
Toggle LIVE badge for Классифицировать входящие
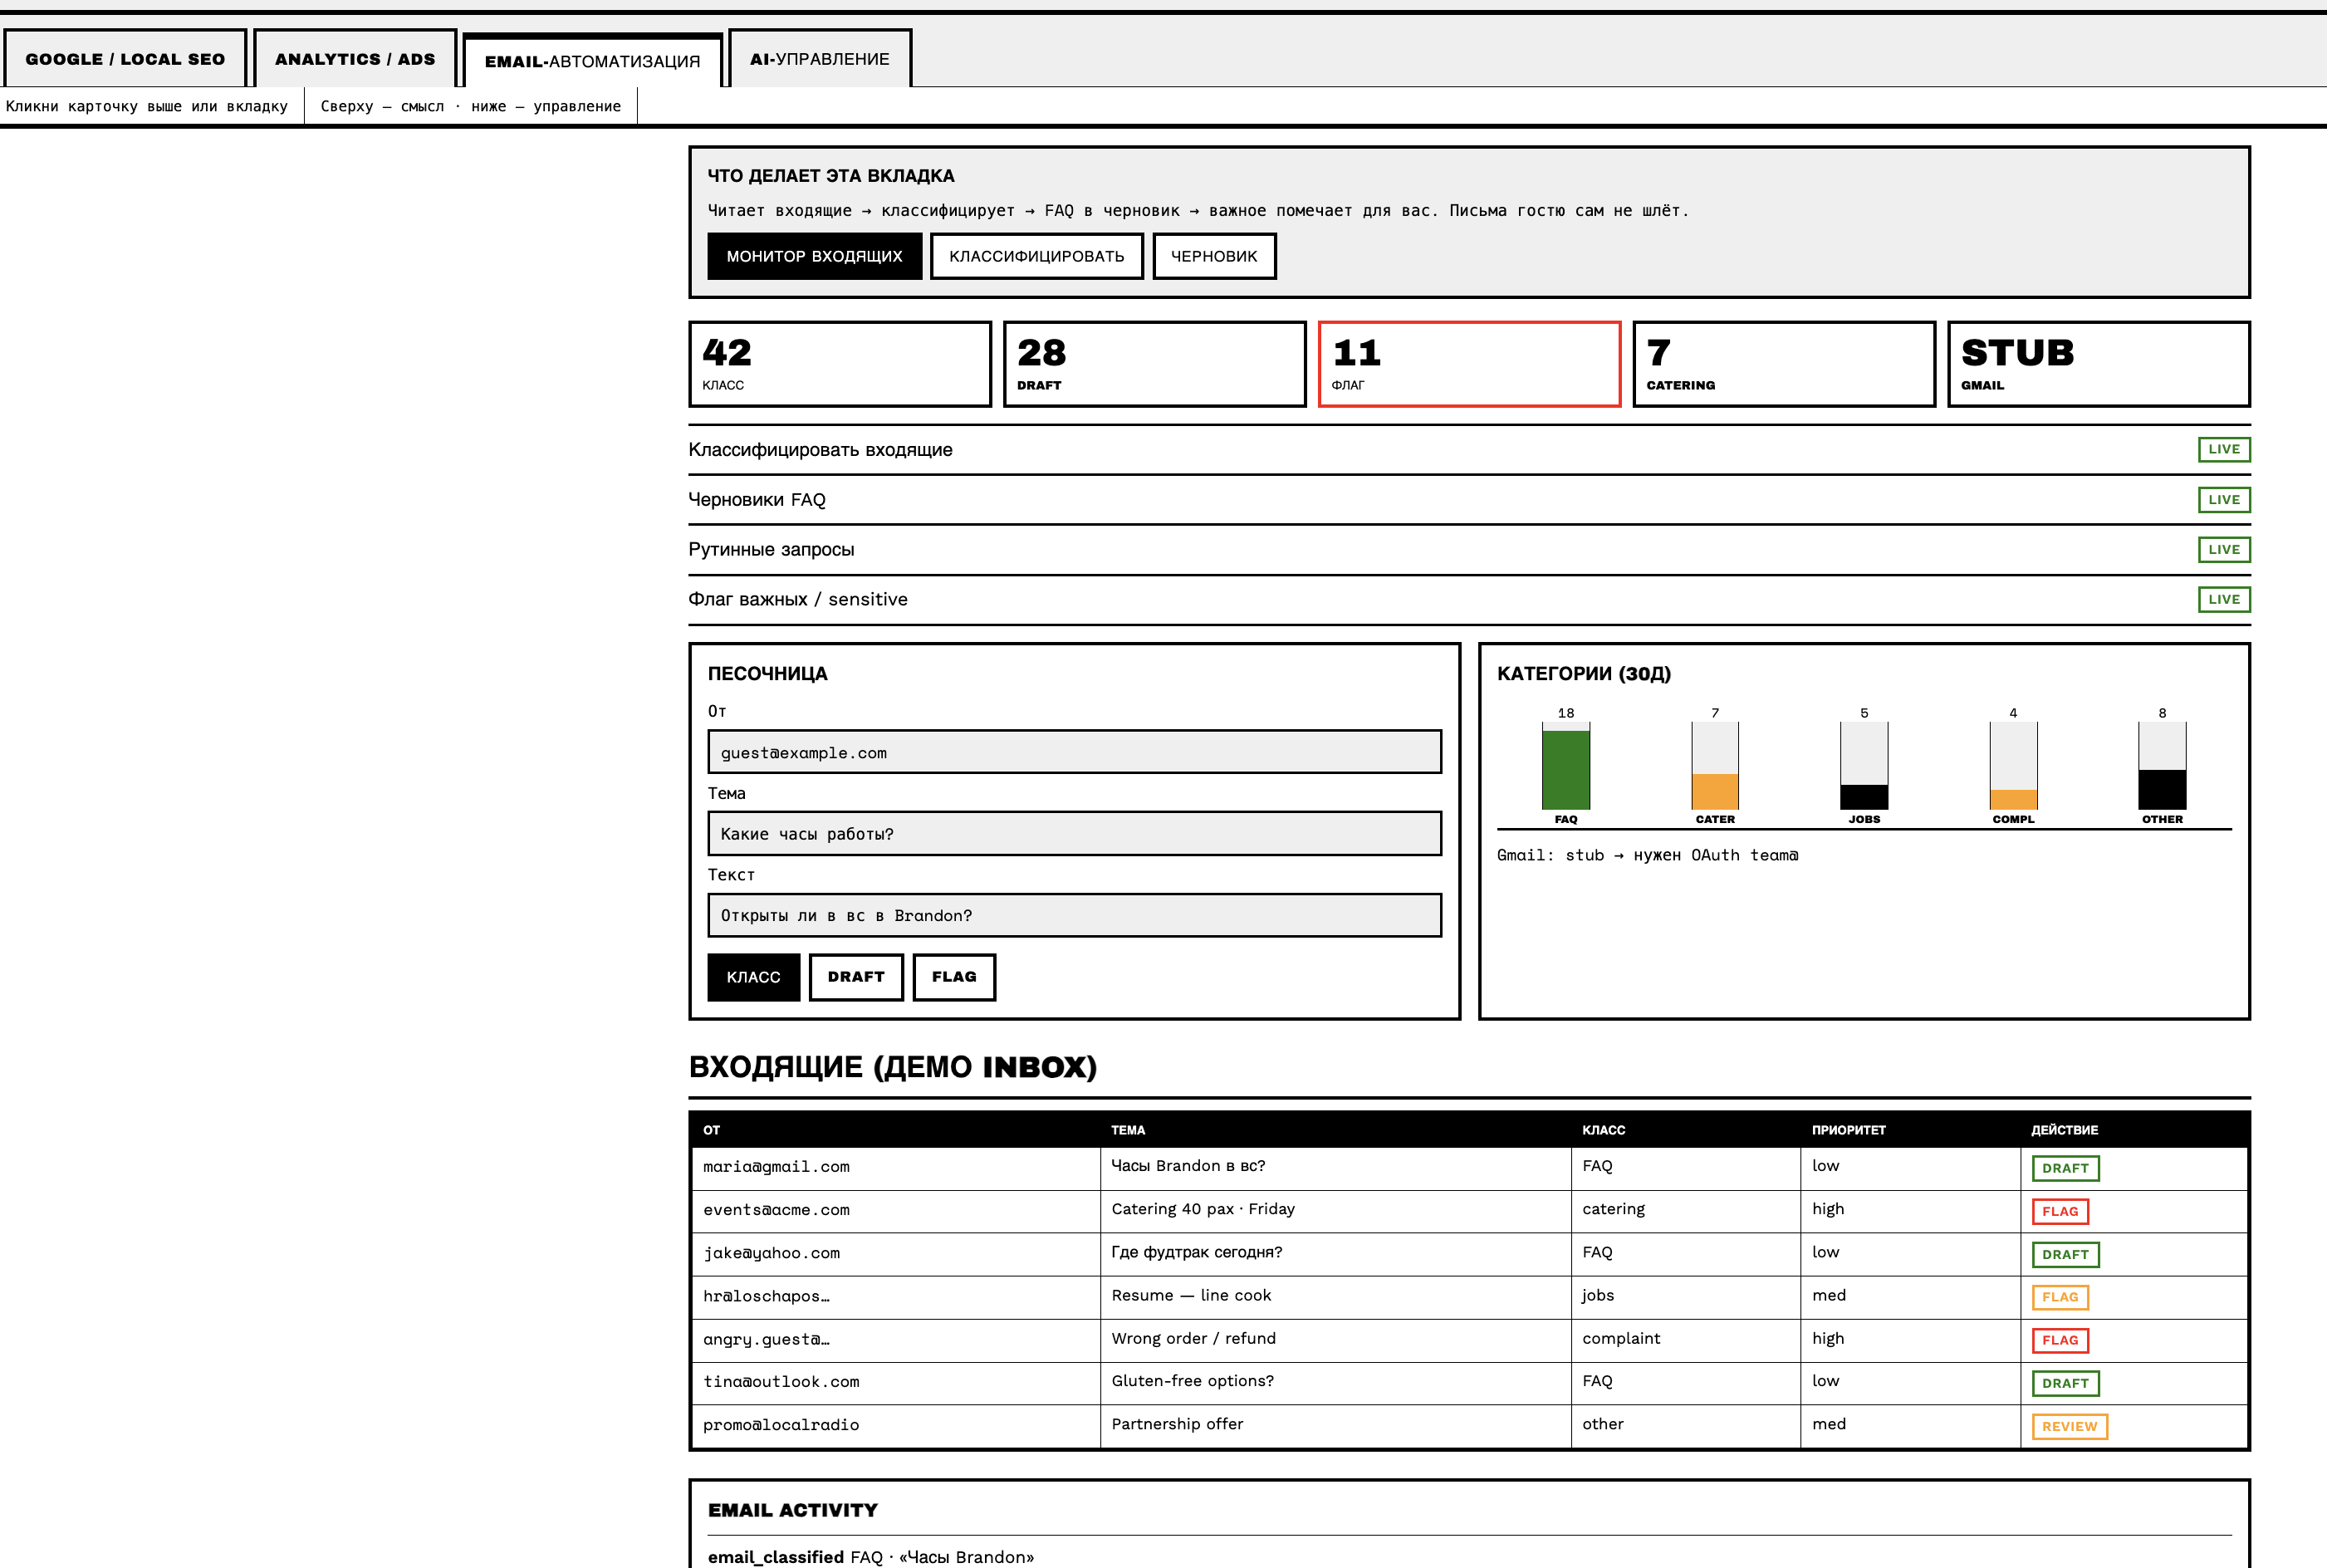pos(2224,449)
